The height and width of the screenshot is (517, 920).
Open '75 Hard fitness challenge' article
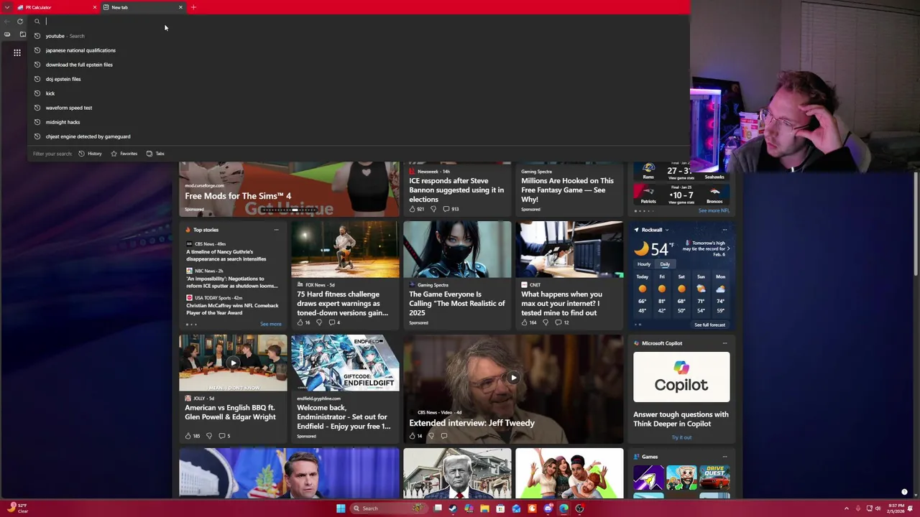344,303
